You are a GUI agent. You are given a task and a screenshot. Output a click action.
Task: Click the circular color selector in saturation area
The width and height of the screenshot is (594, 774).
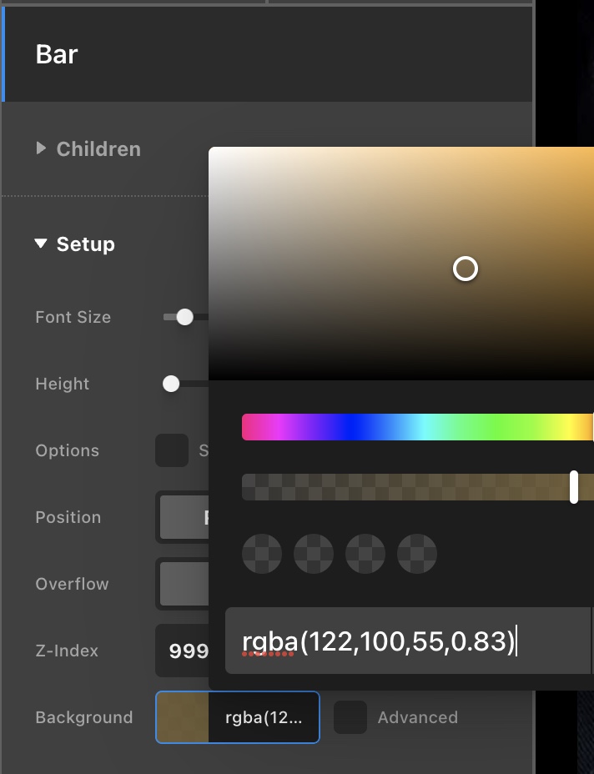coord(466,269)
